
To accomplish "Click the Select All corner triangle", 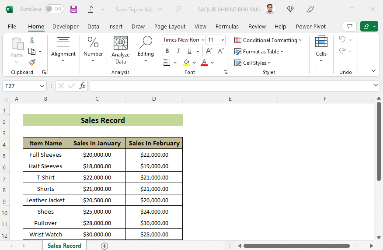I will [6, 99].
